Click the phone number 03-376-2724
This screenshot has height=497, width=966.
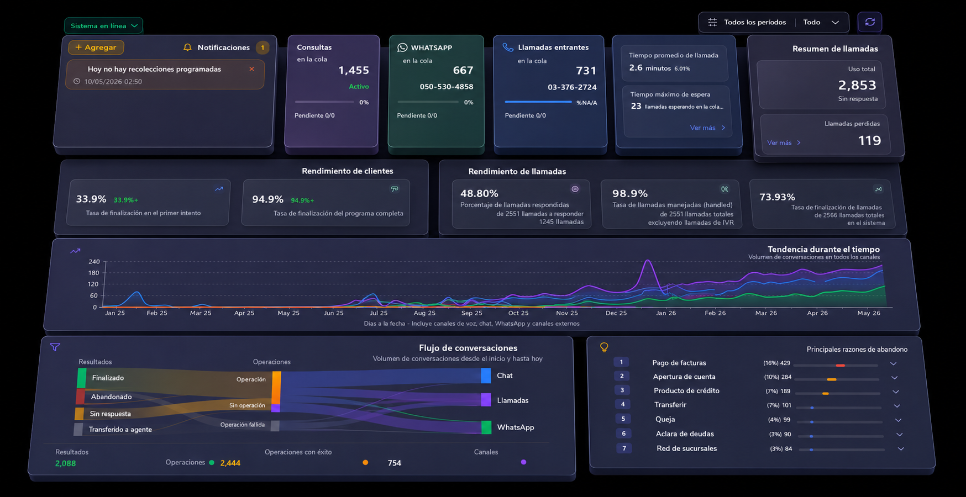pyautogui.click(x=572, y=87)
